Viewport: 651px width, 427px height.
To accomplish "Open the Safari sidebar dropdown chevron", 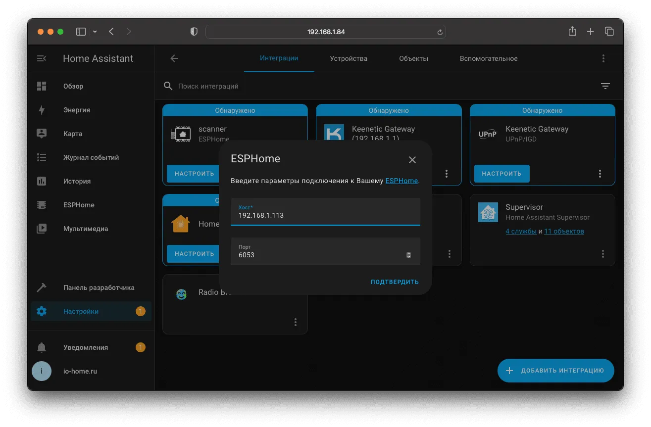I will click(95, 32).
